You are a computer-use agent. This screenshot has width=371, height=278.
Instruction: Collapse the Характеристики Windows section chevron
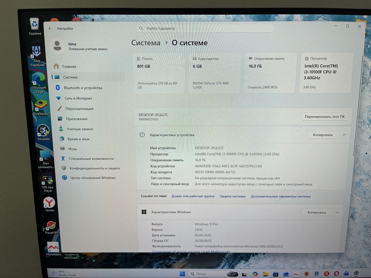(337, 212)
